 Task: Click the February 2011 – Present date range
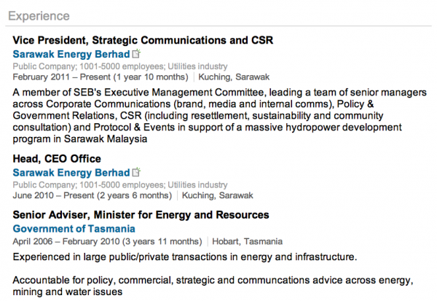pyautogui.click(x=101, y=77)
